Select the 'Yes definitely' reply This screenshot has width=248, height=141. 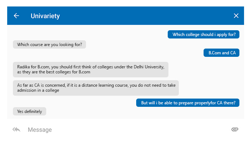coord(30,111)
